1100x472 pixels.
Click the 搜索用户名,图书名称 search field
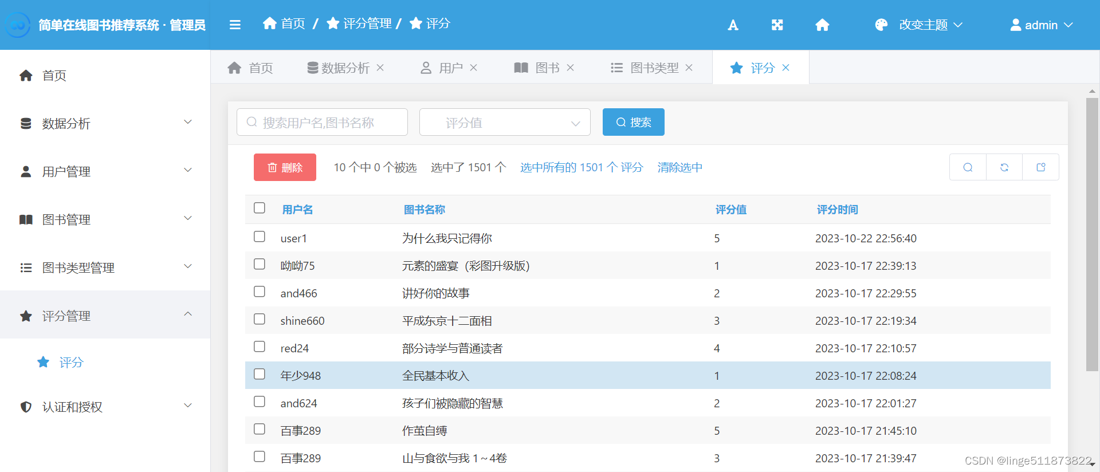pyautogui.click(x=323, y=122)
